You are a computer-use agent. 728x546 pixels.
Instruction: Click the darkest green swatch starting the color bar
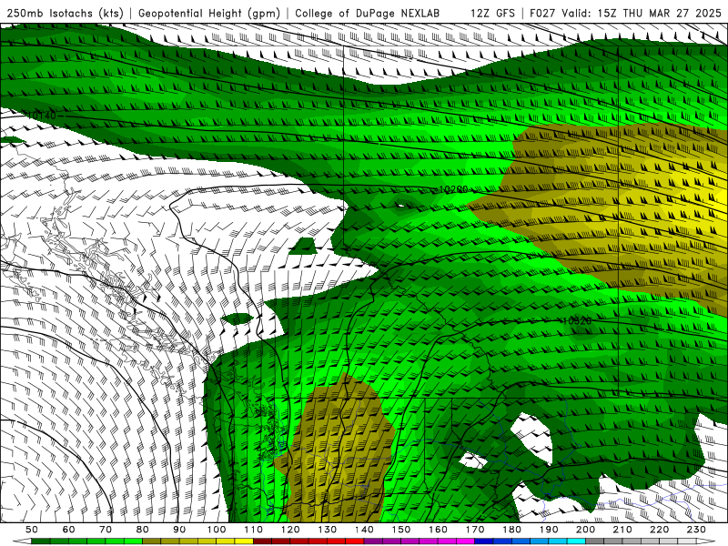41,541
